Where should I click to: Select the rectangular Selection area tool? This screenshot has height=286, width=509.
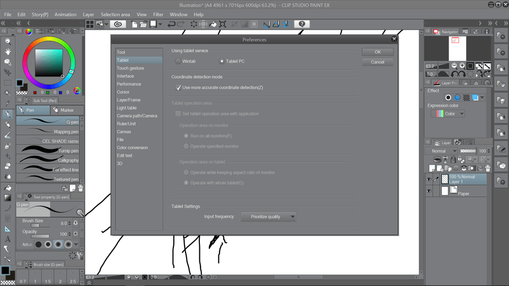7,83
